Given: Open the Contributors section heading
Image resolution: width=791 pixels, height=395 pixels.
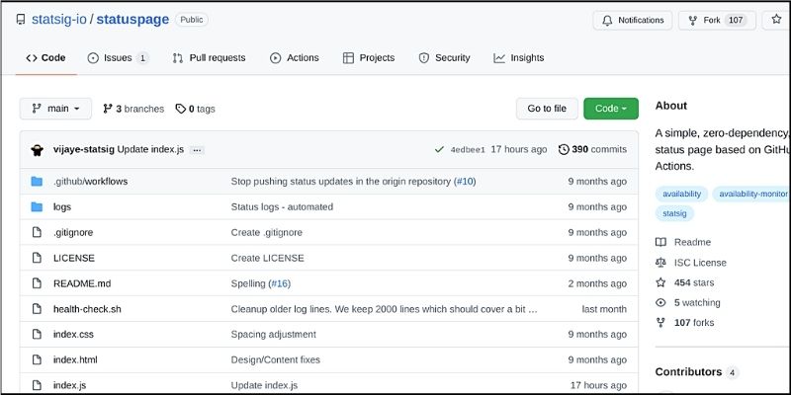Looking at the screenshot, I should click(688, 372).
